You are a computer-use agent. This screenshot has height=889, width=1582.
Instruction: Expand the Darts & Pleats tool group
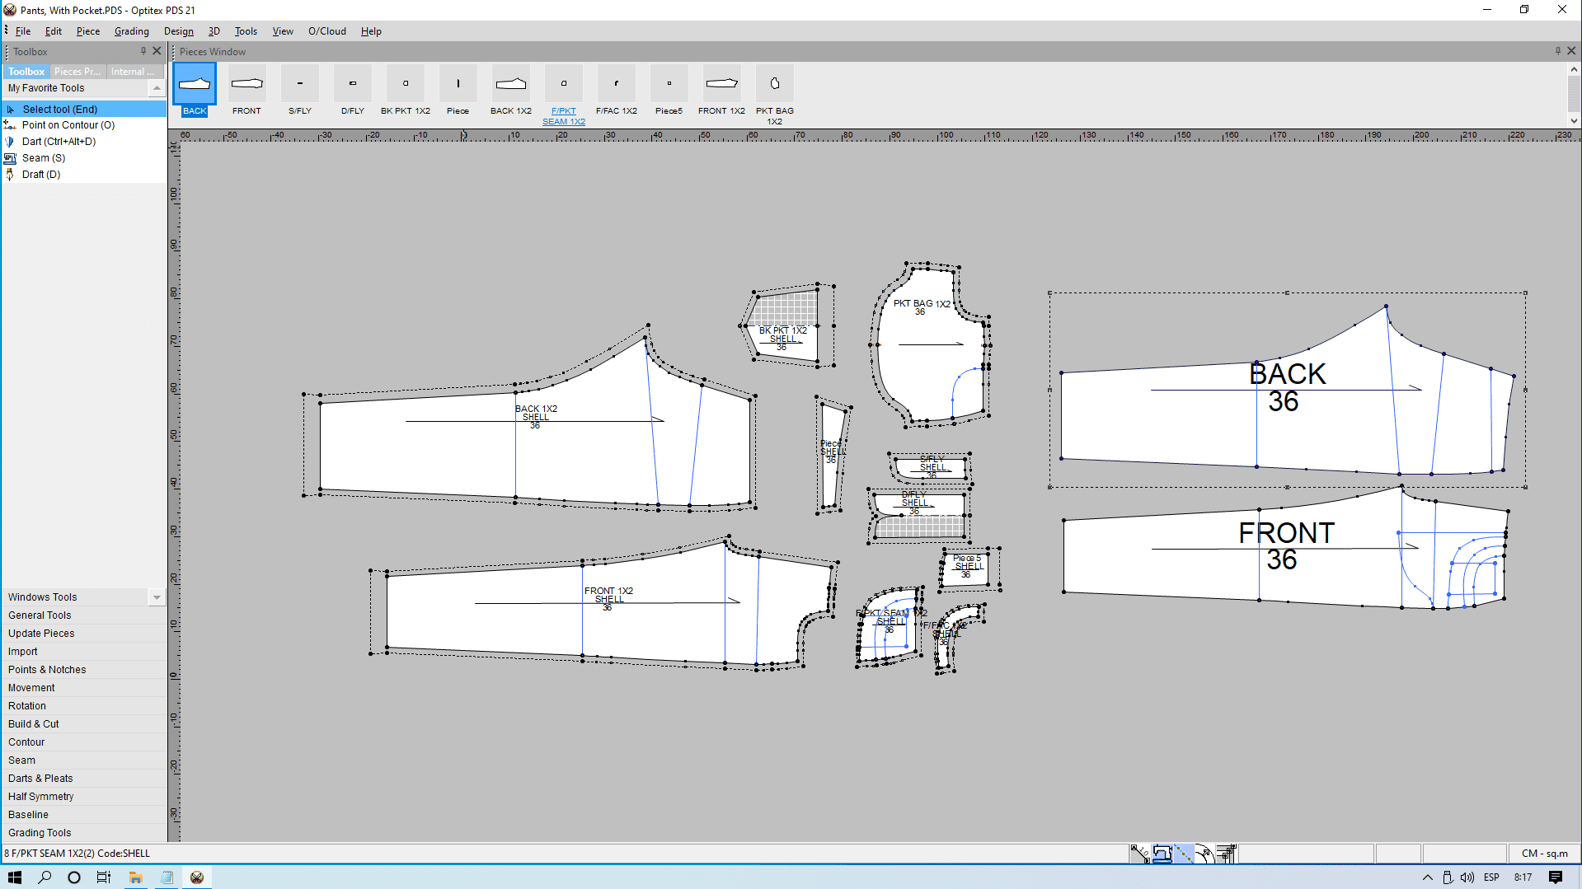pyautogui.click(x=40, y=779)
